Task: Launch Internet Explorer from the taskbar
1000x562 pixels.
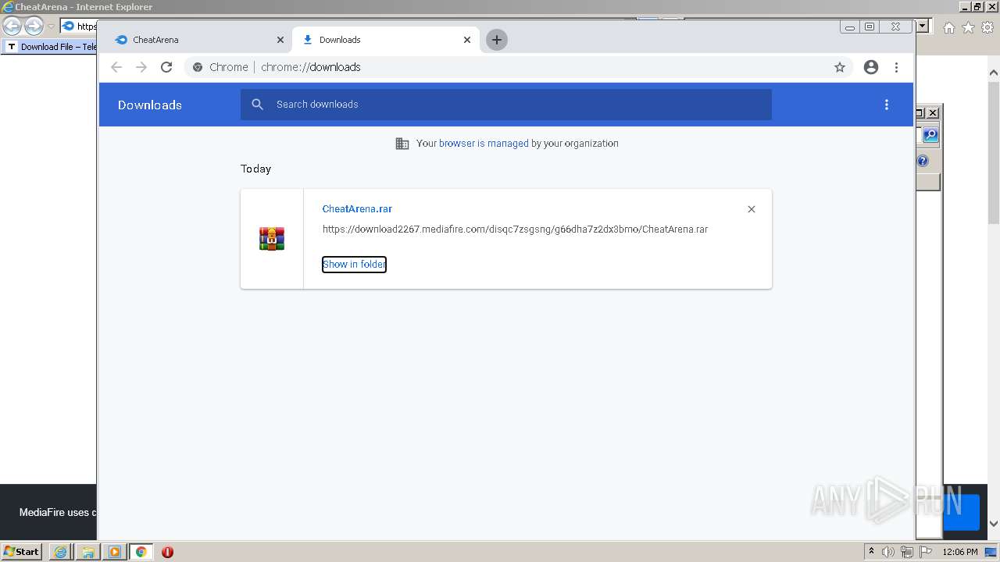Action: 61,552
